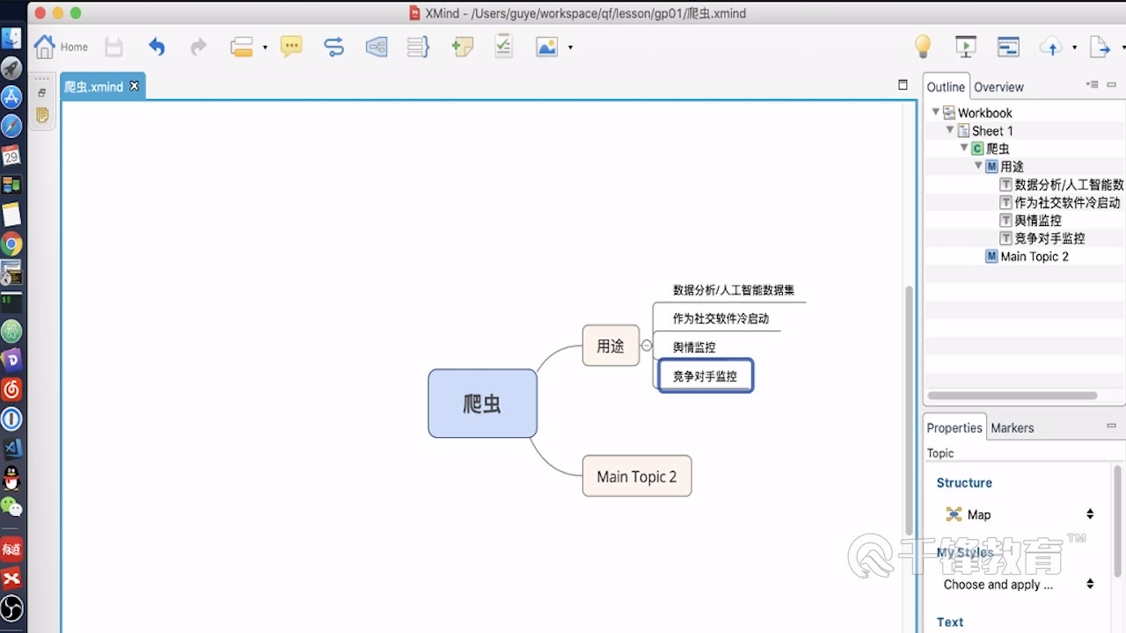Insert a summary bracket icon
This screenshot has height=633, width=1126.
pyautogui.click(x=418, y=47)
